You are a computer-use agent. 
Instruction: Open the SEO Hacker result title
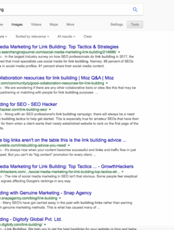[29, 104]
